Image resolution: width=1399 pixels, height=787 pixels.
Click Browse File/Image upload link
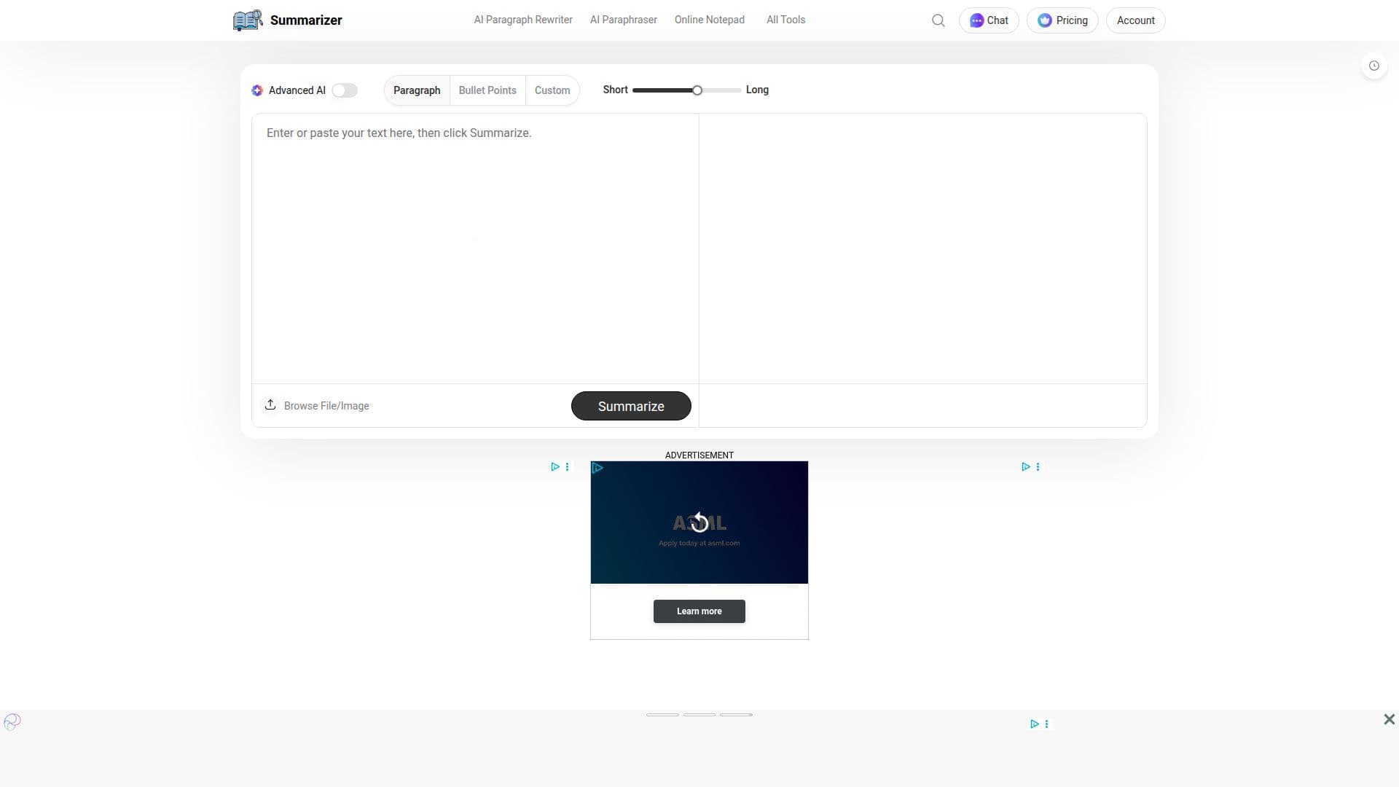pos(326,406)
